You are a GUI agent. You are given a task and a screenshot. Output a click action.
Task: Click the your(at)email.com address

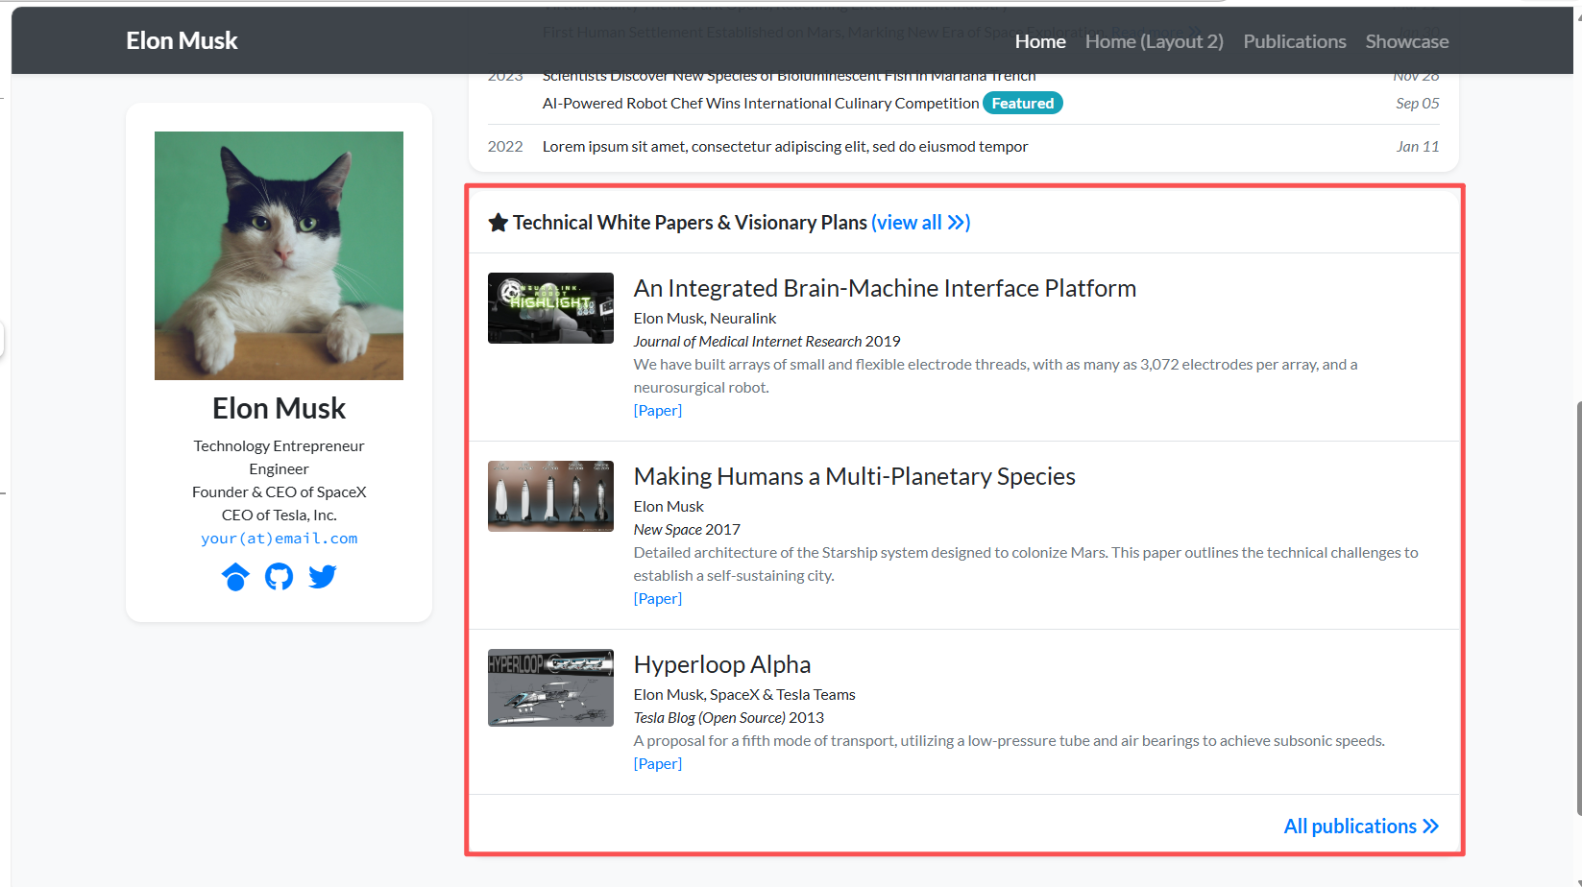[279, 539]
